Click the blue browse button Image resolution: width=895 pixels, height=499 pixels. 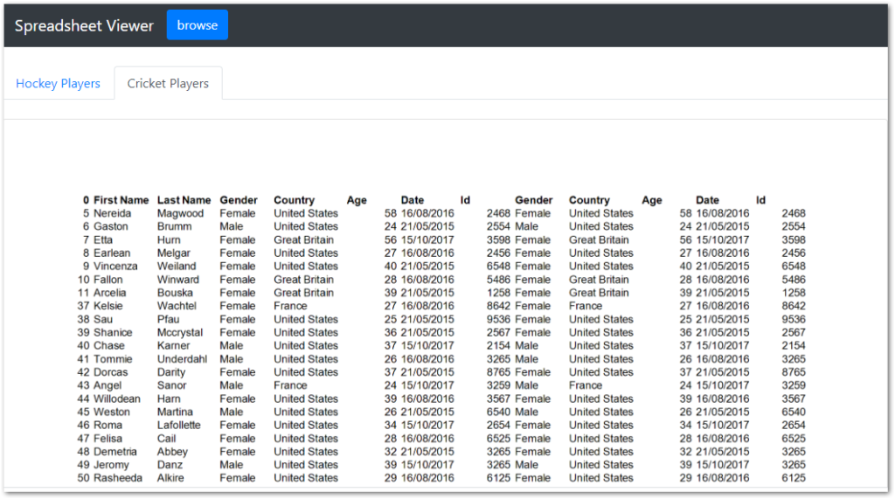(x=198, y=25)
